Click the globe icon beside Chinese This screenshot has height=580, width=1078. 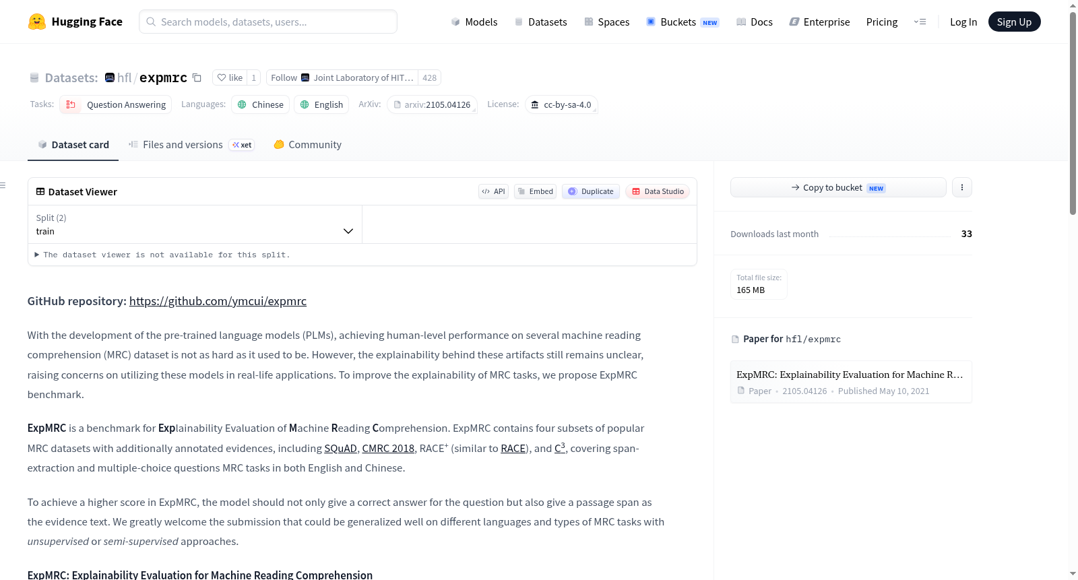click(242, 104)
